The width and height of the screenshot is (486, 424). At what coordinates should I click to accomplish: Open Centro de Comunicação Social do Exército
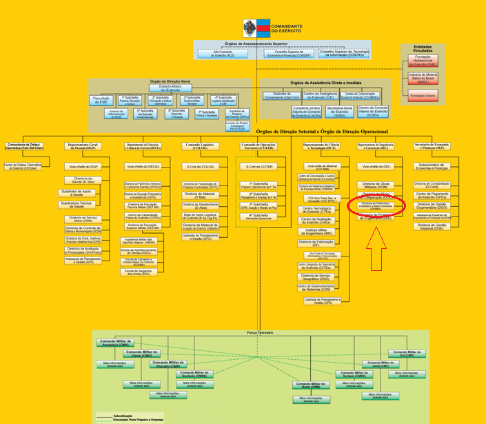pos(360,96)
